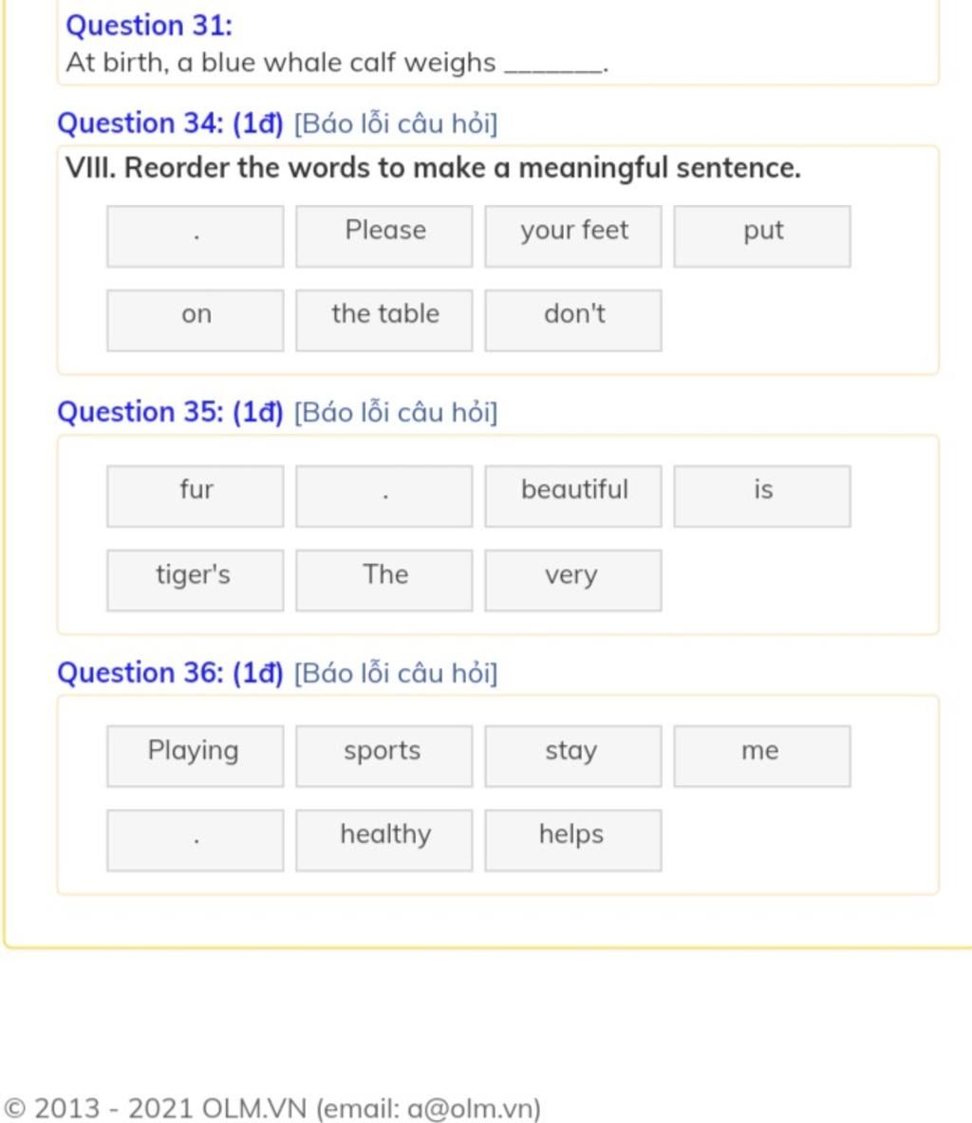Click the 'Please' word tile
The width and height of the screenshot is (972, 1123).
tap(384, 235)
